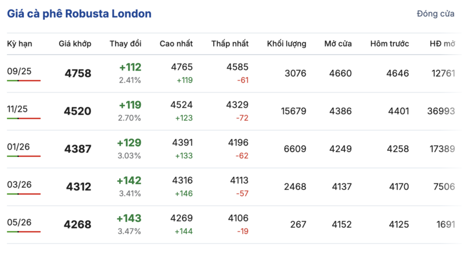Click the "Thấp nhất" column header
The height and width of the screenshot is (254, 467).
tap(230, 44)
